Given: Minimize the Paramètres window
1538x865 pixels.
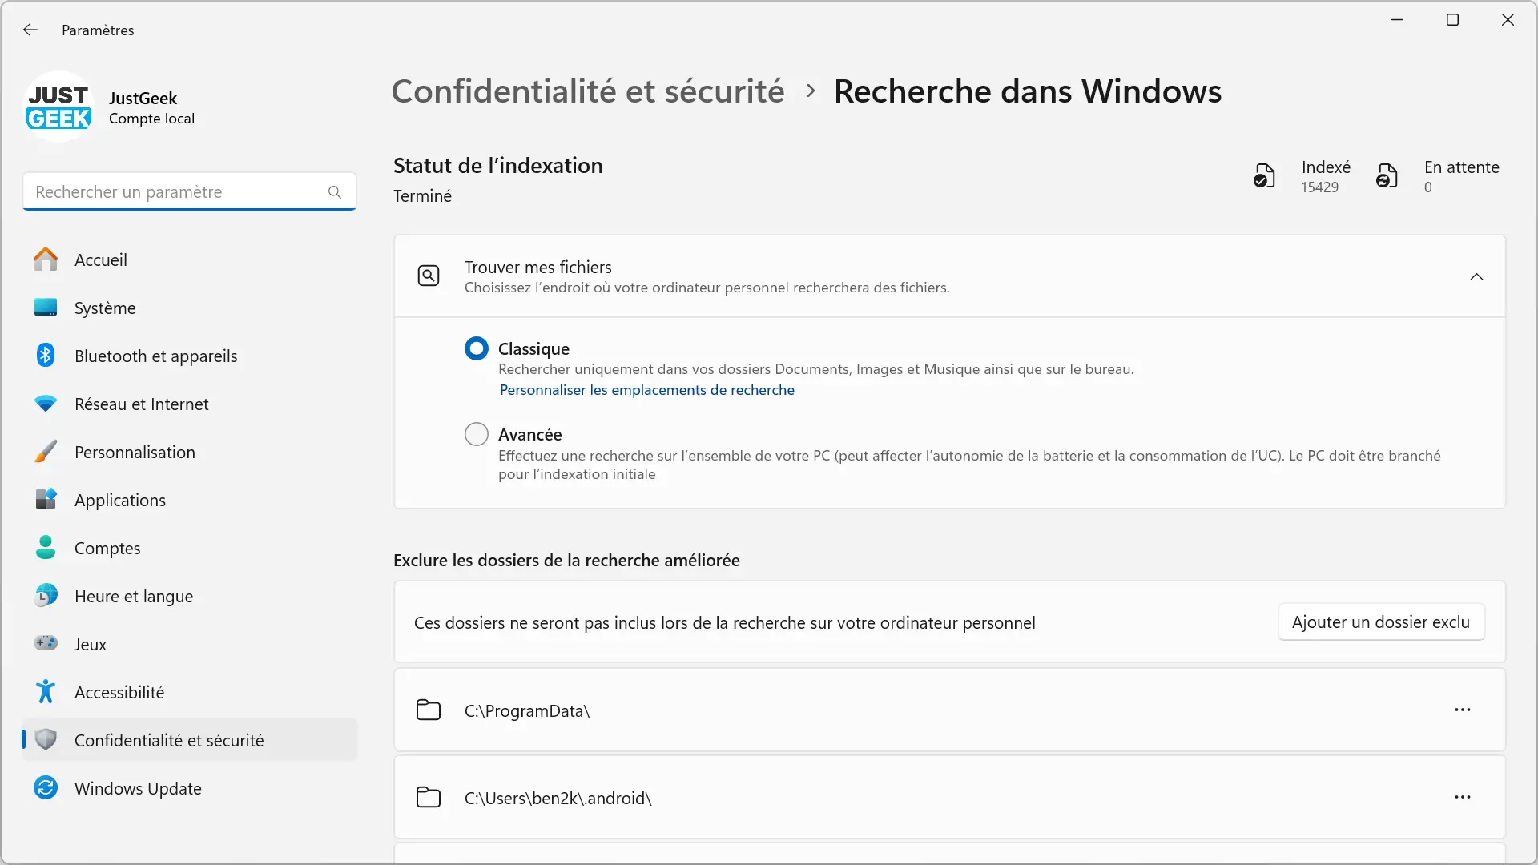Looking at the screenshot, I should coord(1398,20).
